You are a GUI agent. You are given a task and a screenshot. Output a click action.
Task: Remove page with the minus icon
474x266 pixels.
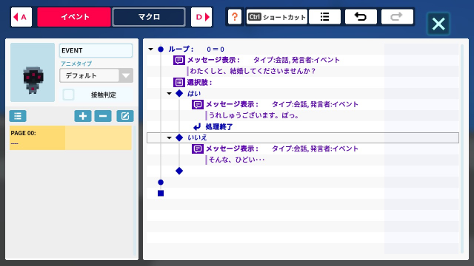pyautogui.click(x=103, y=116)
